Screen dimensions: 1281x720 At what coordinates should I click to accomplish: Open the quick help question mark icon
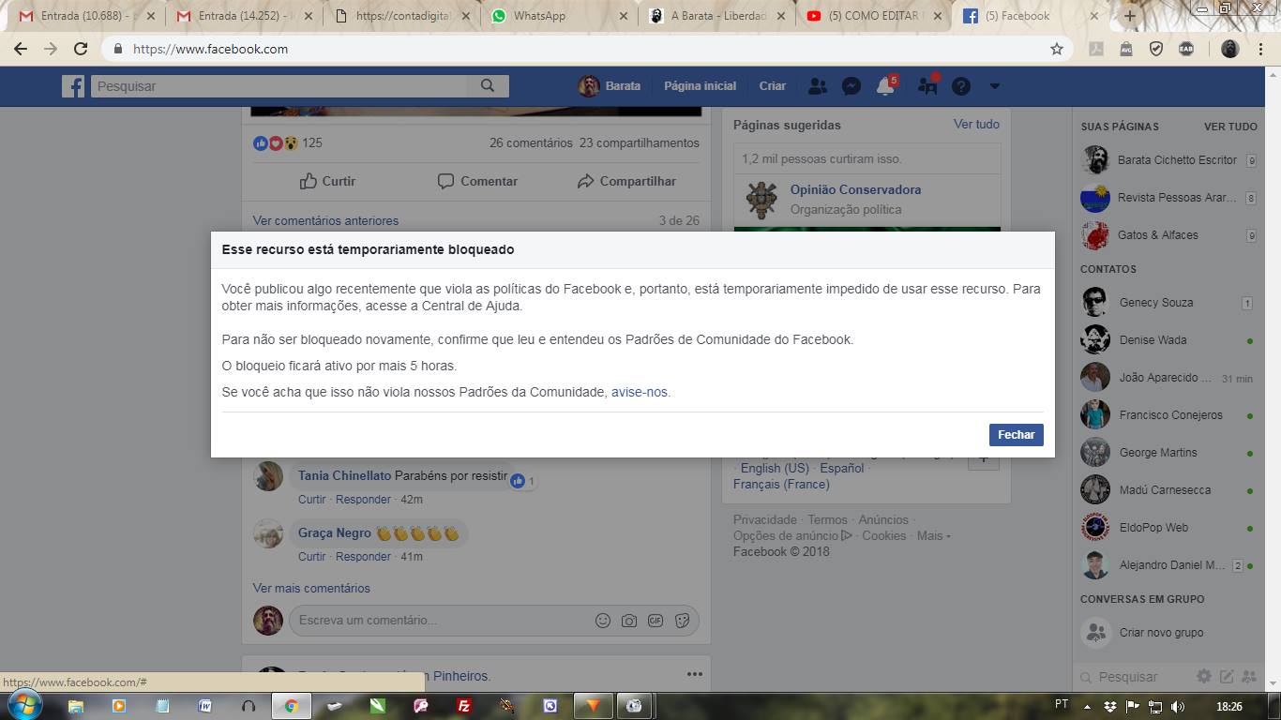pyautogui.click(x=961, y=86)
